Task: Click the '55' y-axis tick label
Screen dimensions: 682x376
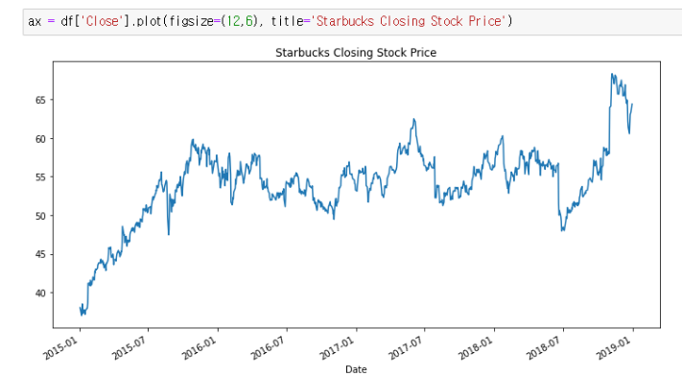Action: tap(40, 177)
